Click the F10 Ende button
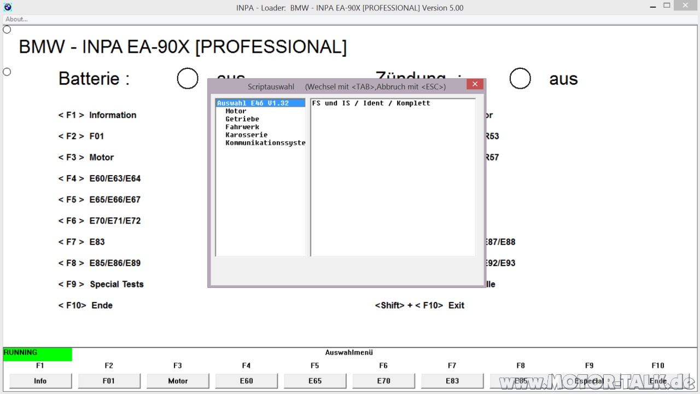 [658, 381]
